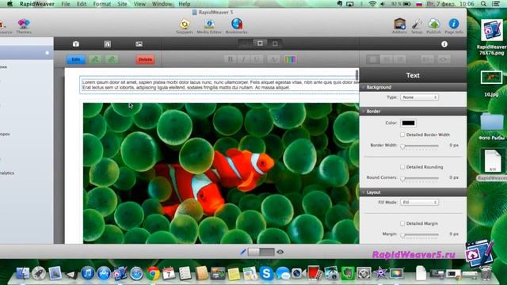
Task: Open the File menu
Action: point(66,4)
